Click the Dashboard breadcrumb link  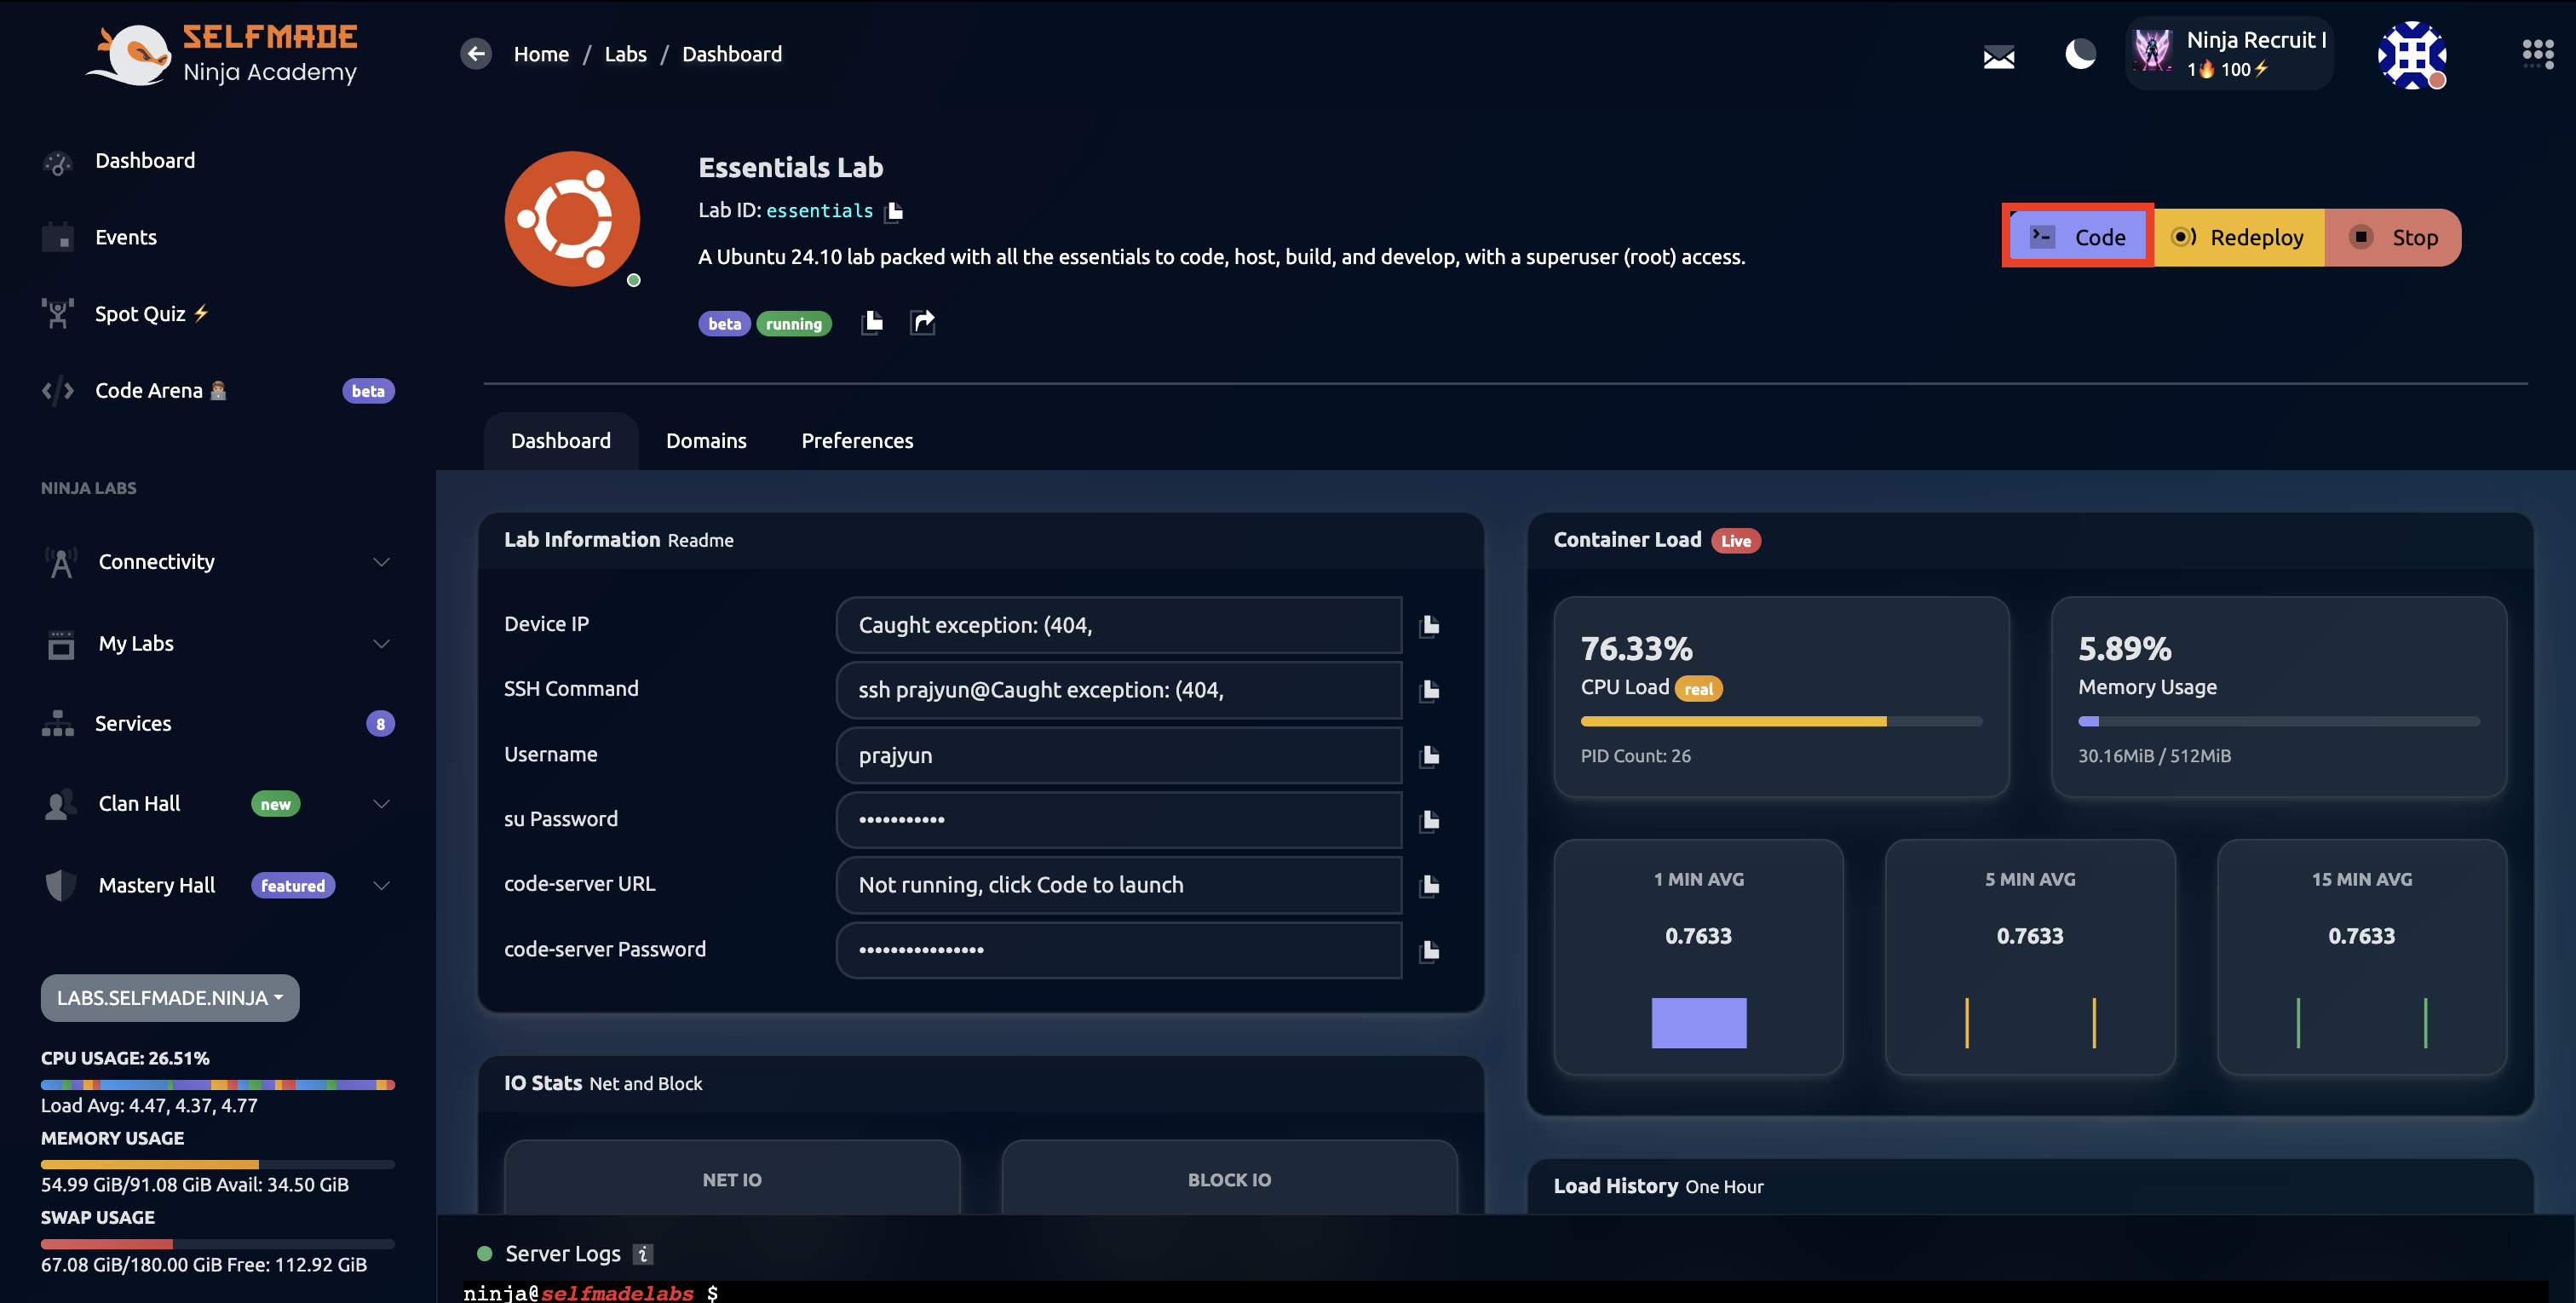(732, 54)
